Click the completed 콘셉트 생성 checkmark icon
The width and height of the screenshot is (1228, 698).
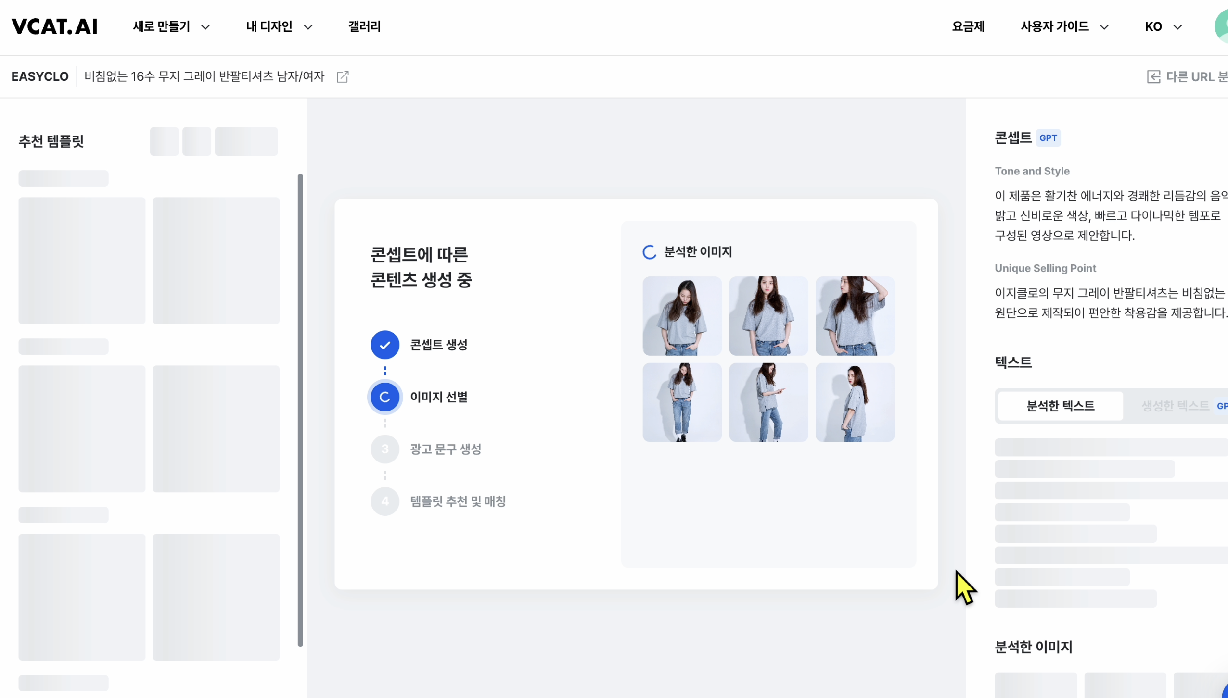click(385, 345)
